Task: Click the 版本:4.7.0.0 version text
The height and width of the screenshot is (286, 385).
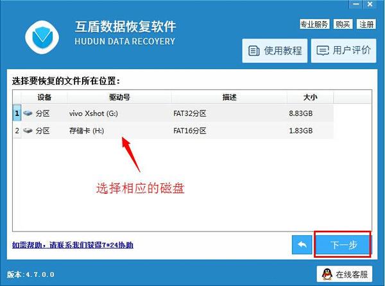Action: click(x=31, y=274)
